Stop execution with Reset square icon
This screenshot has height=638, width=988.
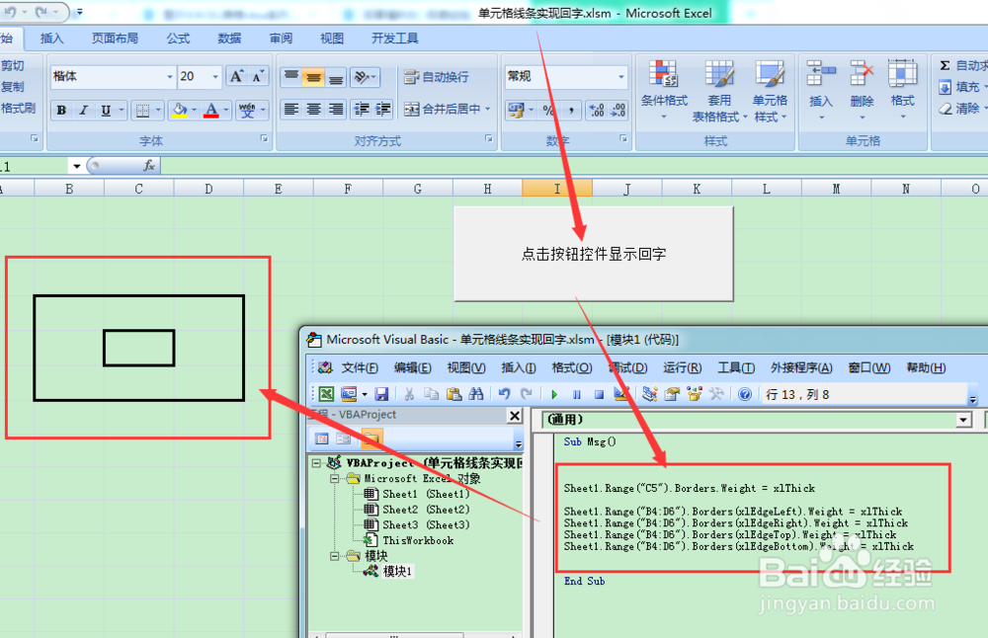(x=599, y=394)
